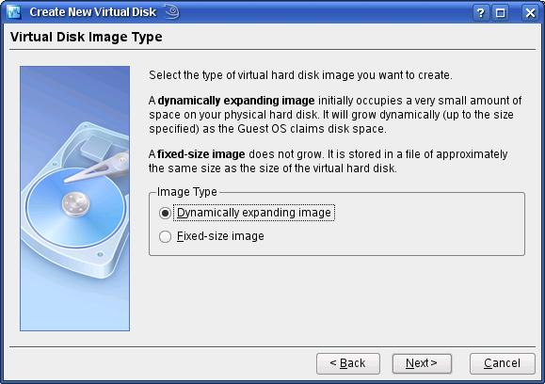Click the "Image Type" group box label

coord(187,192)
